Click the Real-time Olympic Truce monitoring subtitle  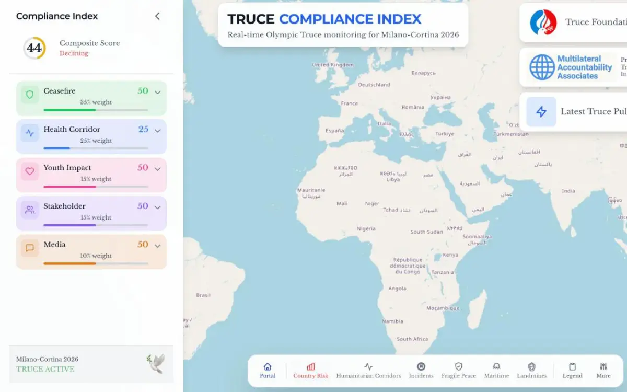pyautogui.click(x=343, y=35)
